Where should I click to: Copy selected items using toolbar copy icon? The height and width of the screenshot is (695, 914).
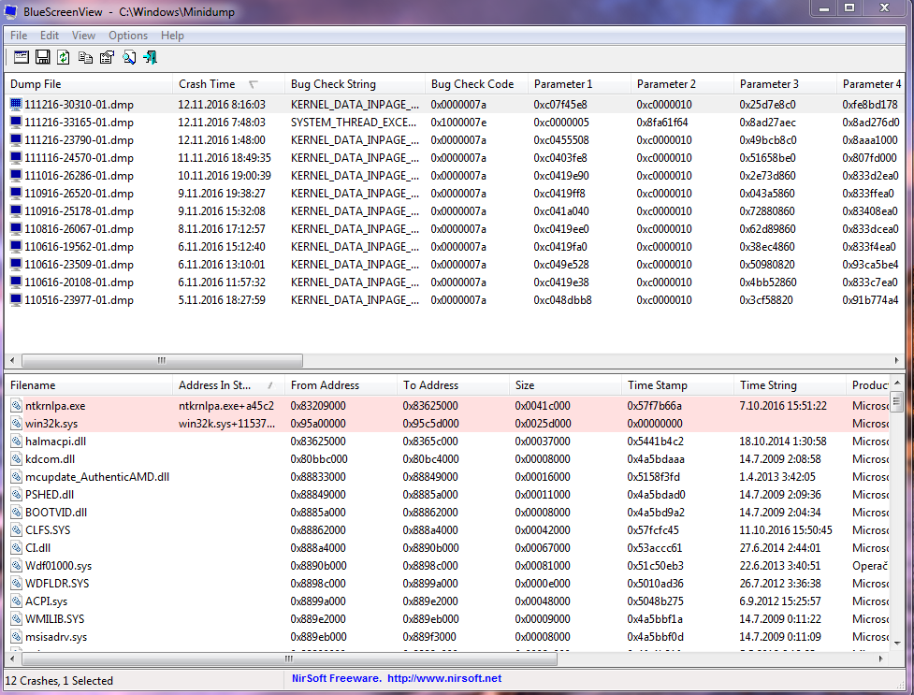pos(85,57)
